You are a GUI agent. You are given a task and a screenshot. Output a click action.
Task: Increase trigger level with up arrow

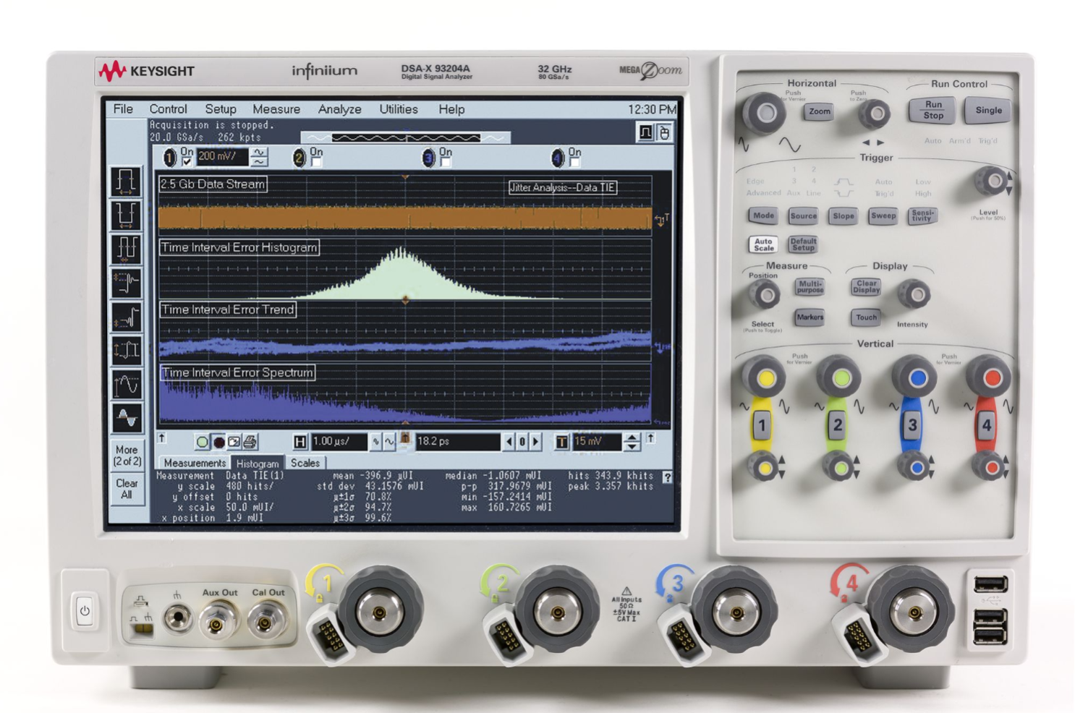coord(632,437)
